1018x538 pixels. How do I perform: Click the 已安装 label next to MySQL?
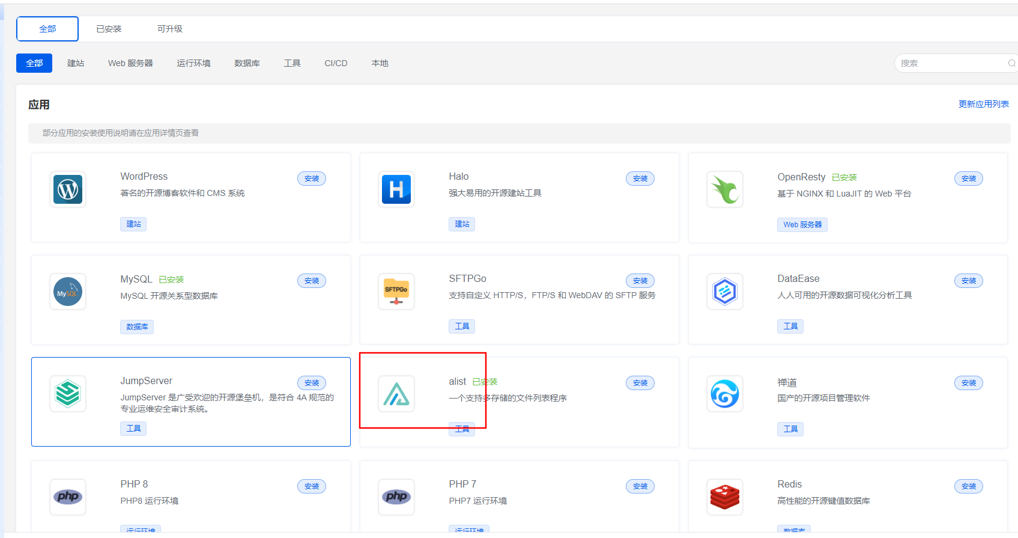pos(171,280)
